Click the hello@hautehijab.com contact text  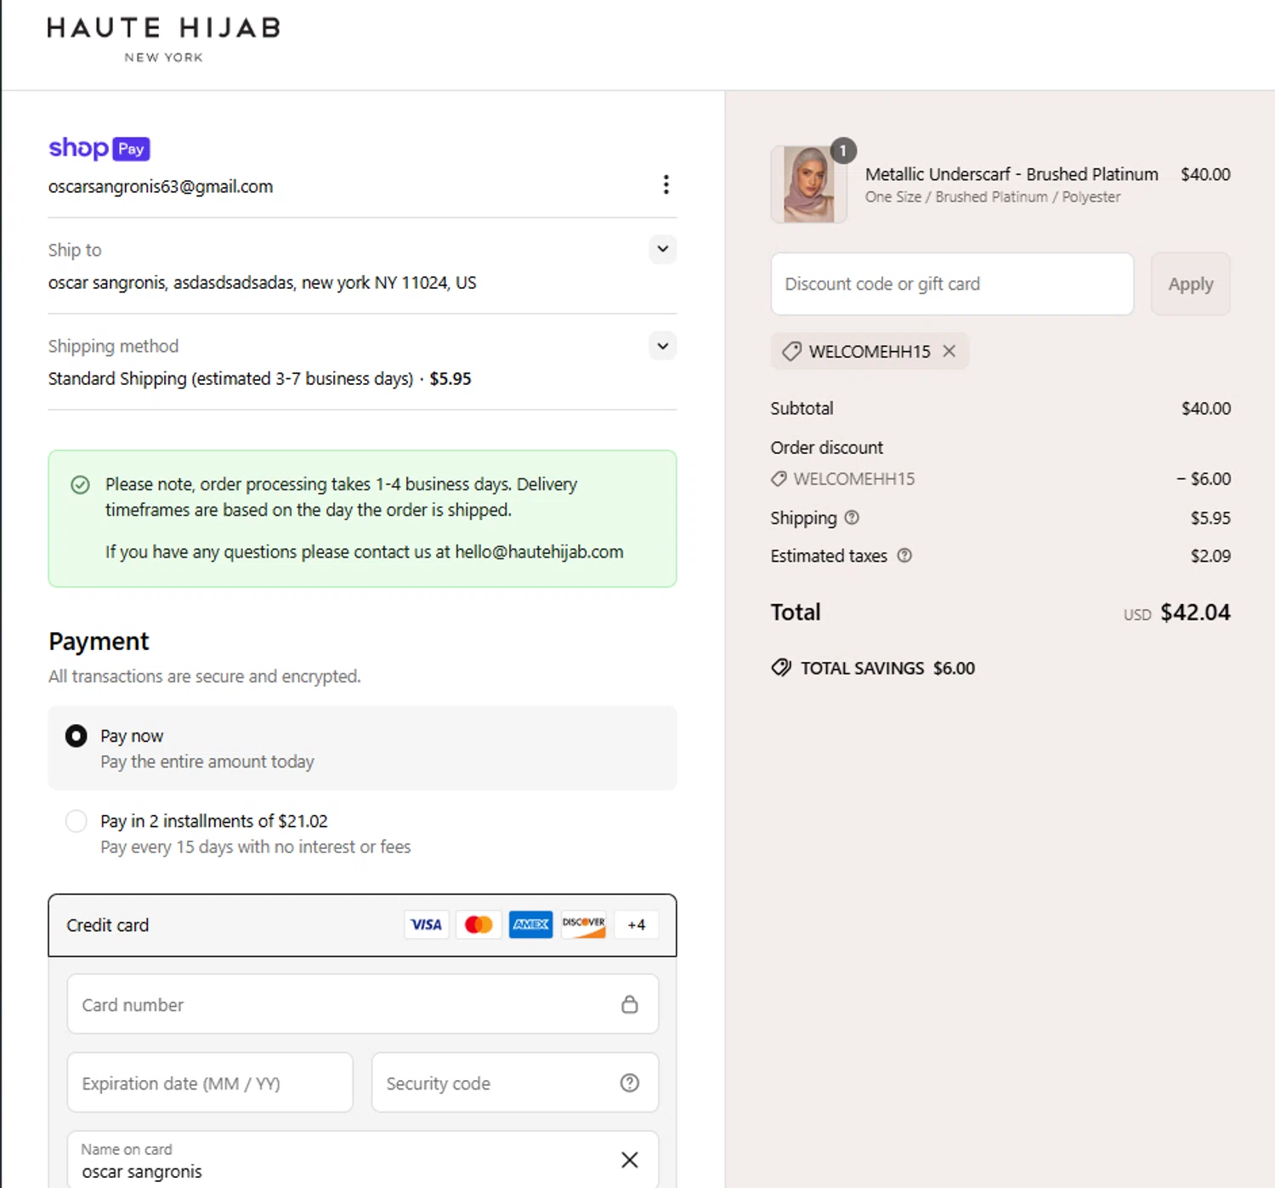click(539, 552)
